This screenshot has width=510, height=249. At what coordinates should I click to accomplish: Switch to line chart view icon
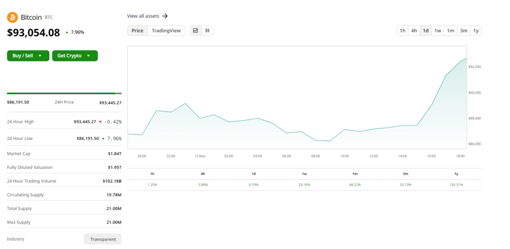click(195, 30)
